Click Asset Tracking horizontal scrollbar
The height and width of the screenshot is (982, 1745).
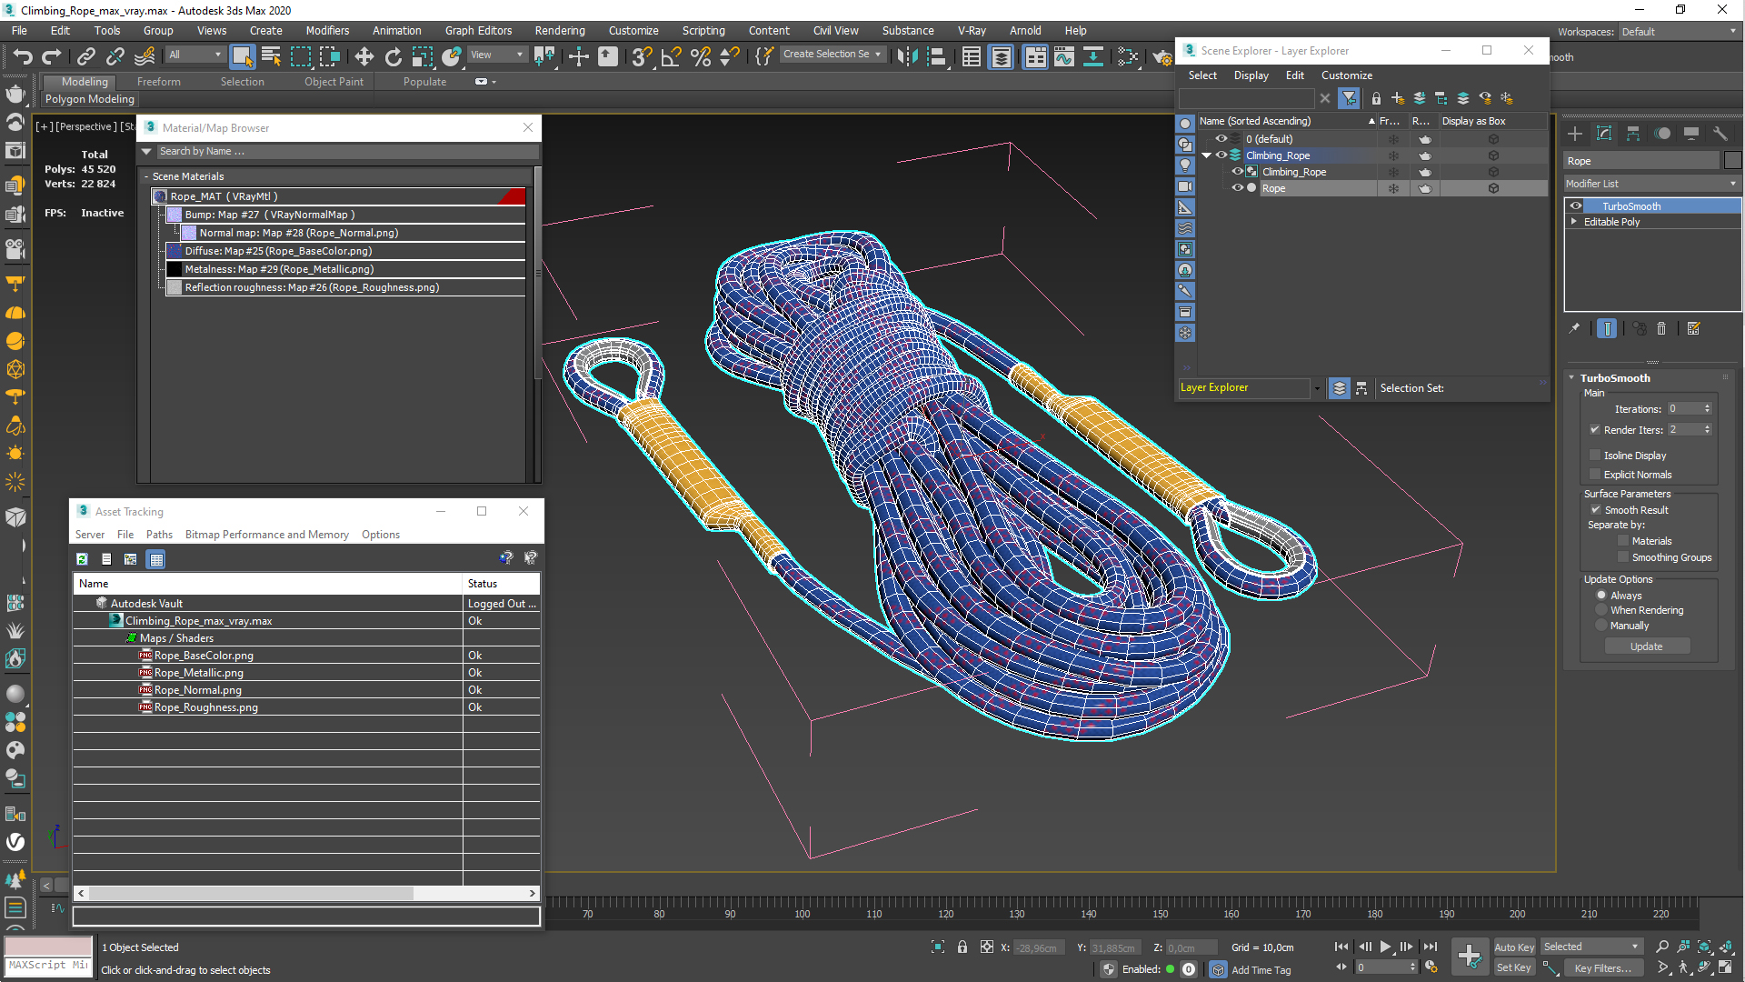point(251,894)
